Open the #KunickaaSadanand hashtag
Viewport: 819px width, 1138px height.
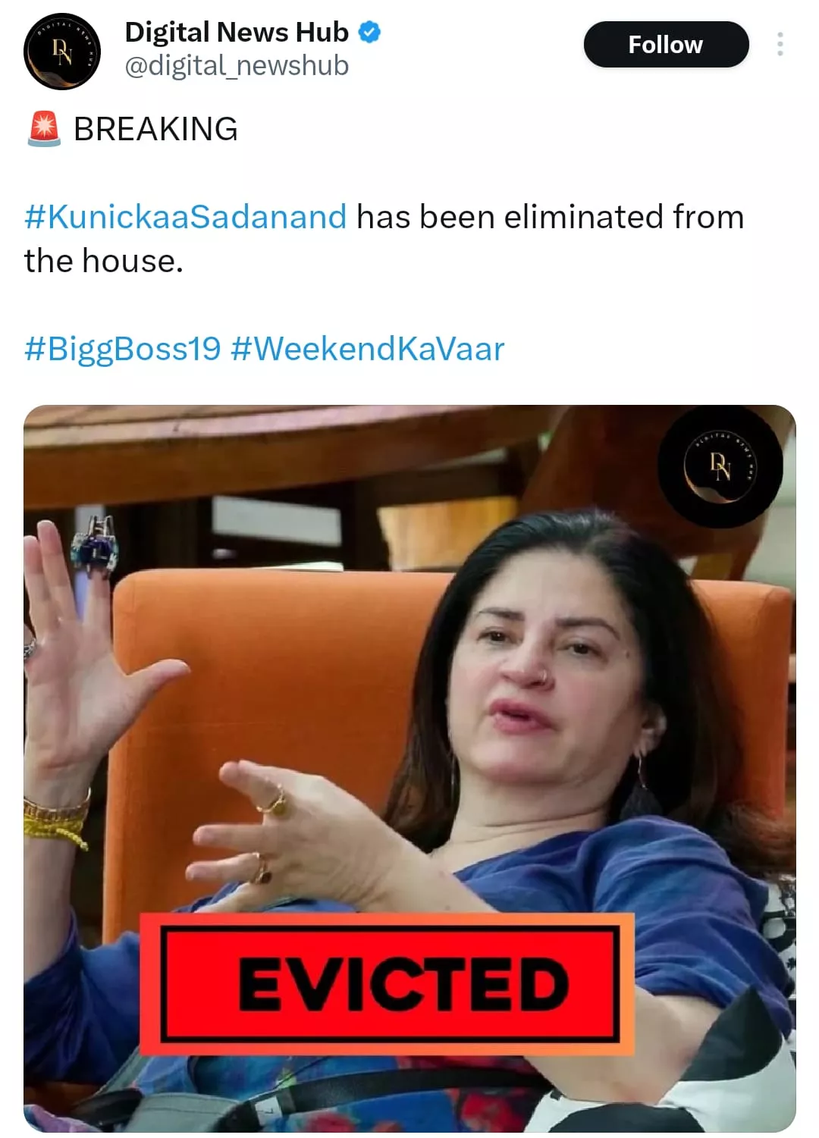coord(185,217)
